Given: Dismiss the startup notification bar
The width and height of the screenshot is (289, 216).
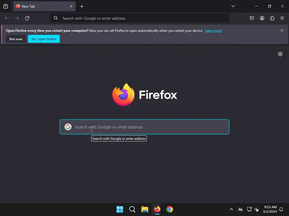Looking at the screenshot, I should [x=282, y=30].
